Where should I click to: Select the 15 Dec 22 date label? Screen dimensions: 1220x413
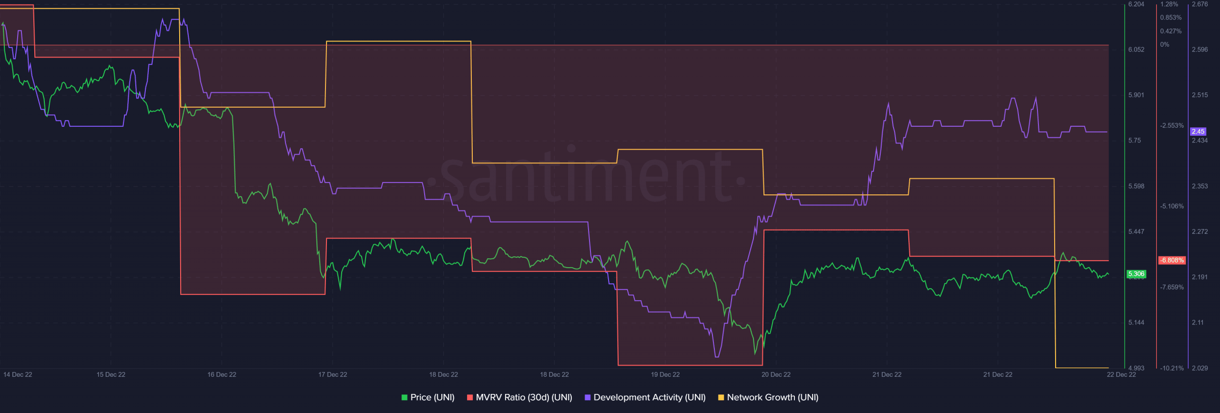point(111,374)
